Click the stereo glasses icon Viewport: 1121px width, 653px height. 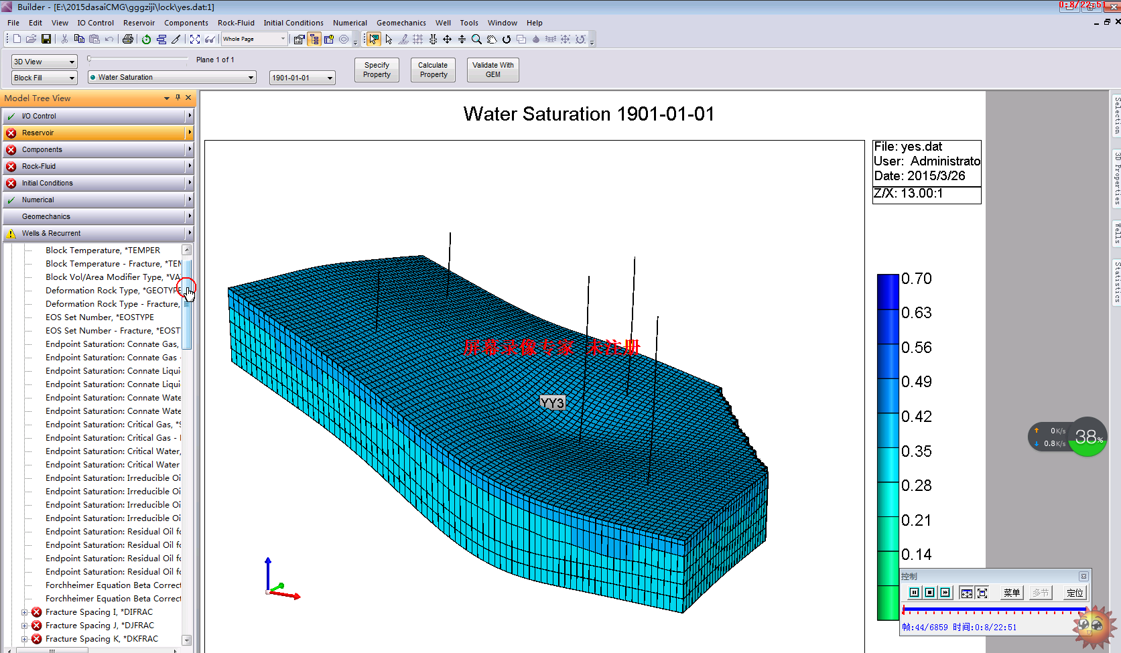[x=210, y=39]
